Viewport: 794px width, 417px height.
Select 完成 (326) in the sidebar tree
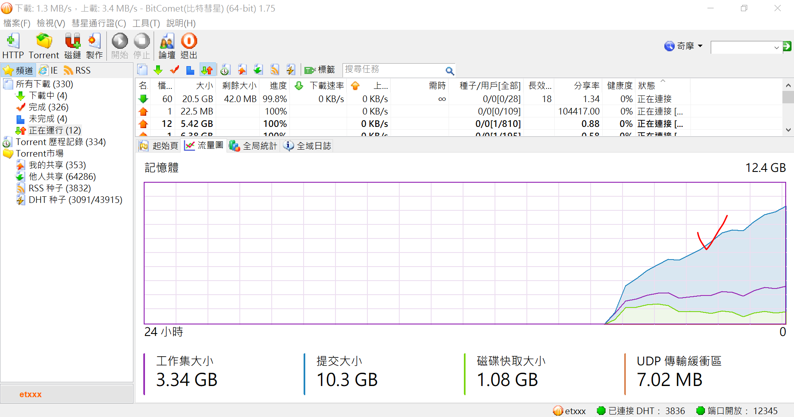point(48,107)
